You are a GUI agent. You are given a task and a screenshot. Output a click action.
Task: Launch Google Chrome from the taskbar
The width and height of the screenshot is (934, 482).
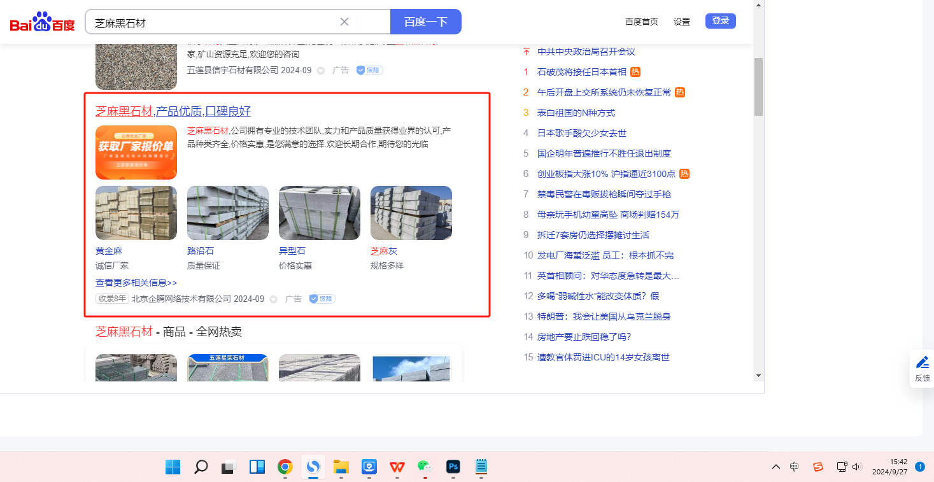[285, 467]
